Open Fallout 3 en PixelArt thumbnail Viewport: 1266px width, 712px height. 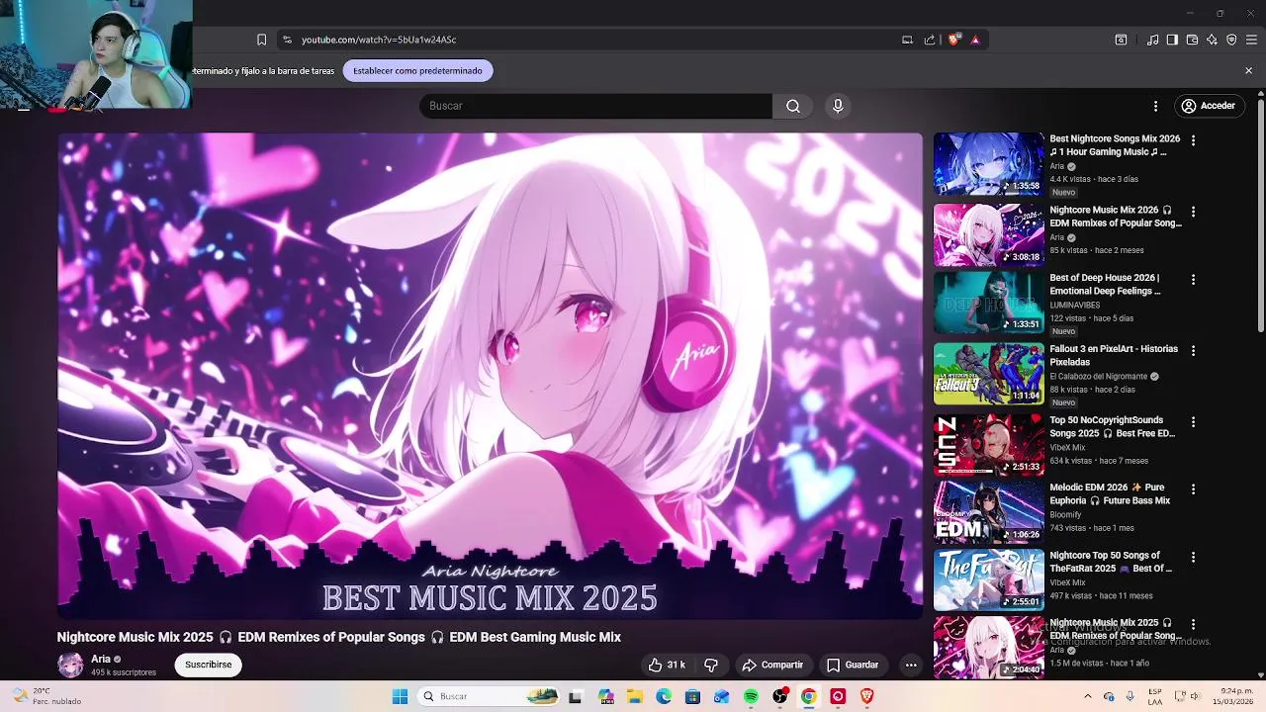(x=989, y=374)
